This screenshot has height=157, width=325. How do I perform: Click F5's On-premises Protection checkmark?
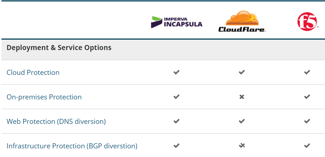pyautogui.click(x=307, y=97)
